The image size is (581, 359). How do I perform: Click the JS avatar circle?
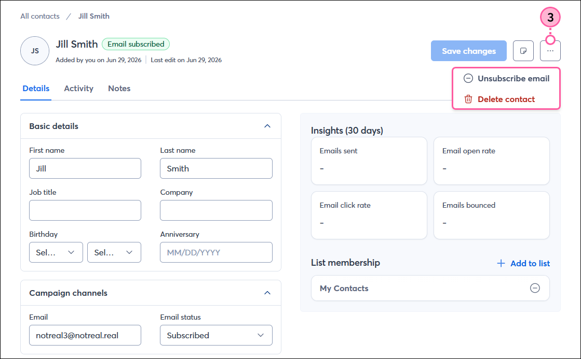pos(35,51)
